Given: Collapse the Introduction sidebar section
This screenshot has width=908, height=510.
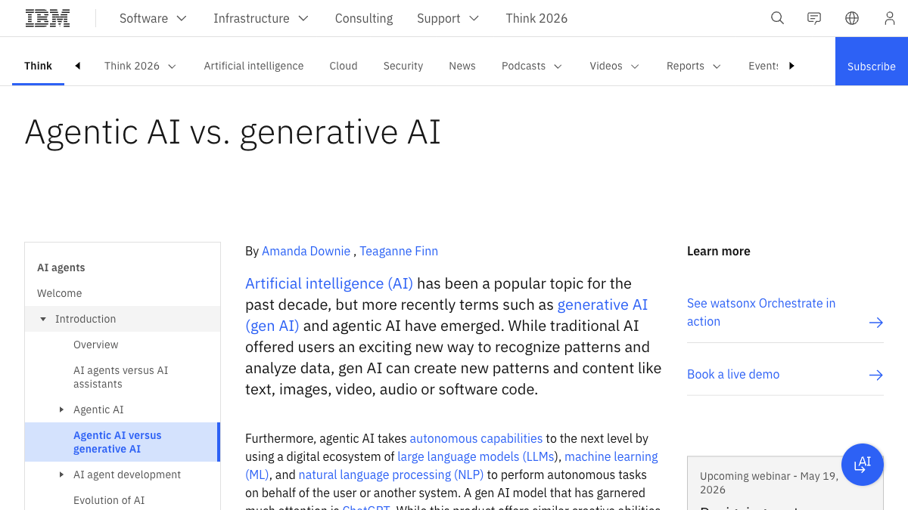Looking at the screenshot, I should [x=43, y=318].
